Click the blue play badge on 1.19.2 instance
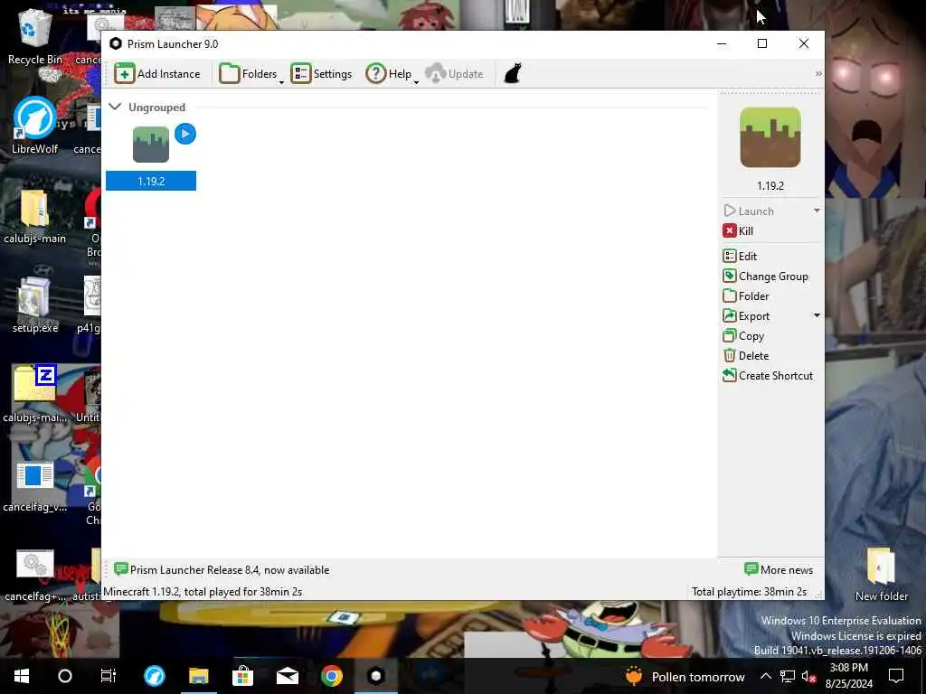 pos(185,134)
